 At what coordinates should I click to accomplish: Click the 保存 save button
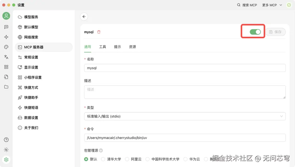[x=276, y=32]
